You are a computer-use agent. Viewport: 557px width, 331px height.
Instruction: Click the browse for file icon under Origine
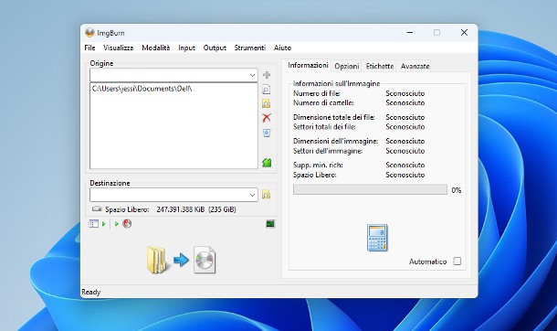point(267,90)
